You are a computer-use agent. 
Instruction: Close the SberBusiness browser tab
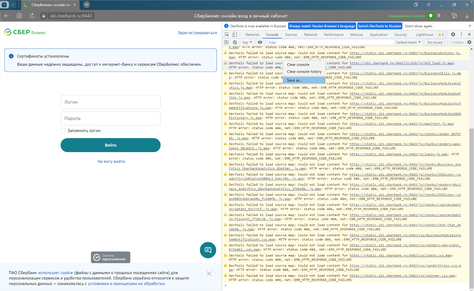[75, 5]
